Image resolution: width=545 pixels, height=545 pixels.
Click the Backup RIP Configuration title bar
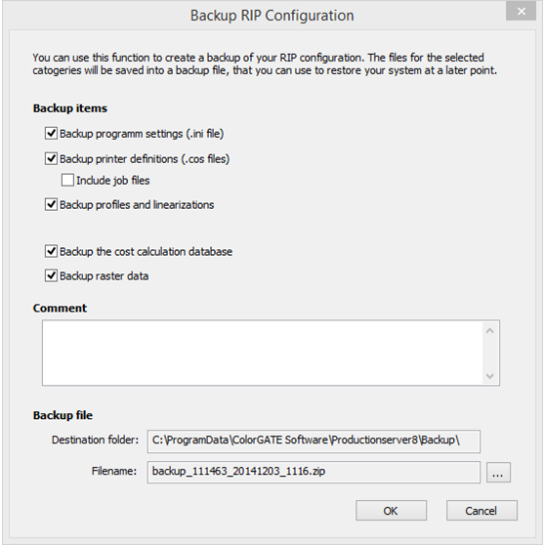pos(272,16)
